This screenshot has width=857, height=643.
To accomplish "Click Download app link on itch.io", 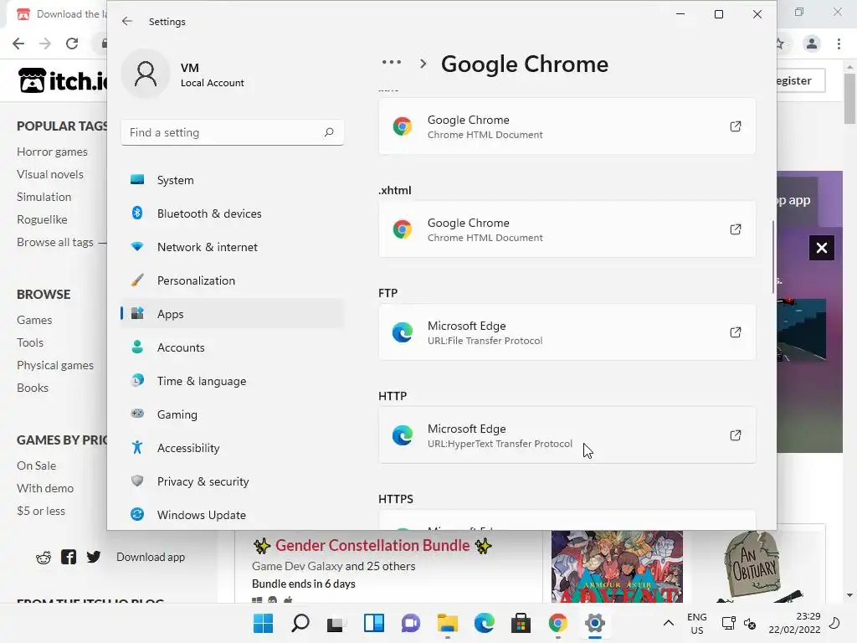I will point(151,557).
